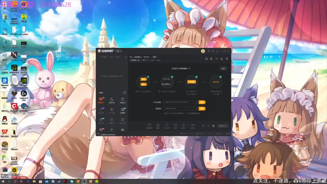The height and width of the screenshot is (184, 327).
Task: Select the highlighted orange toolbox tool
Action: [101, 100]
